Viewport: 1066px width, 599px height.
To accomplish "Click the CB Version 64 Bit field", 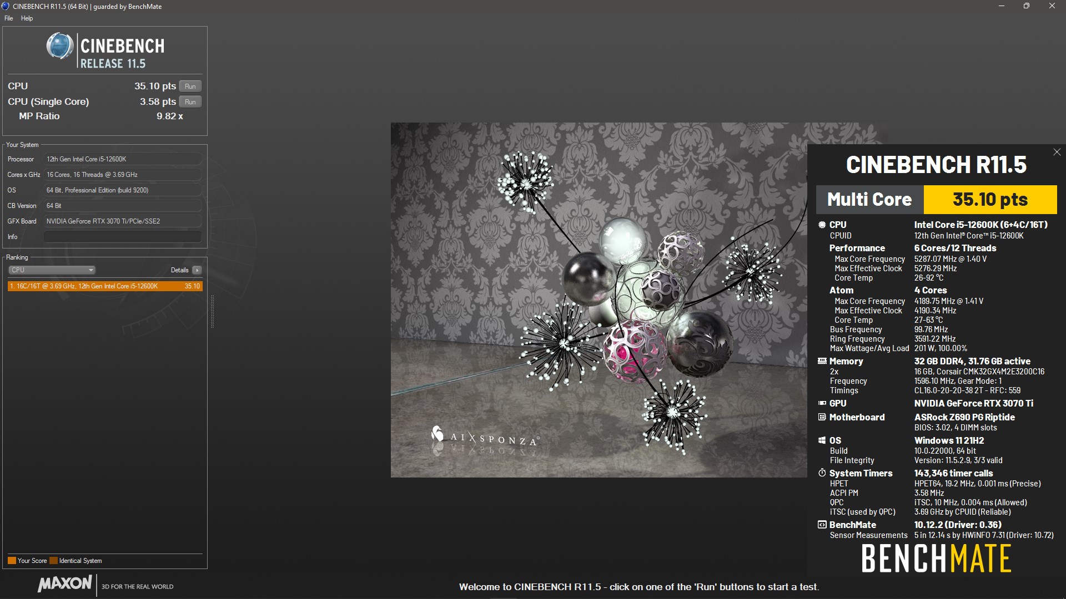I will click(x=123, y=206).
